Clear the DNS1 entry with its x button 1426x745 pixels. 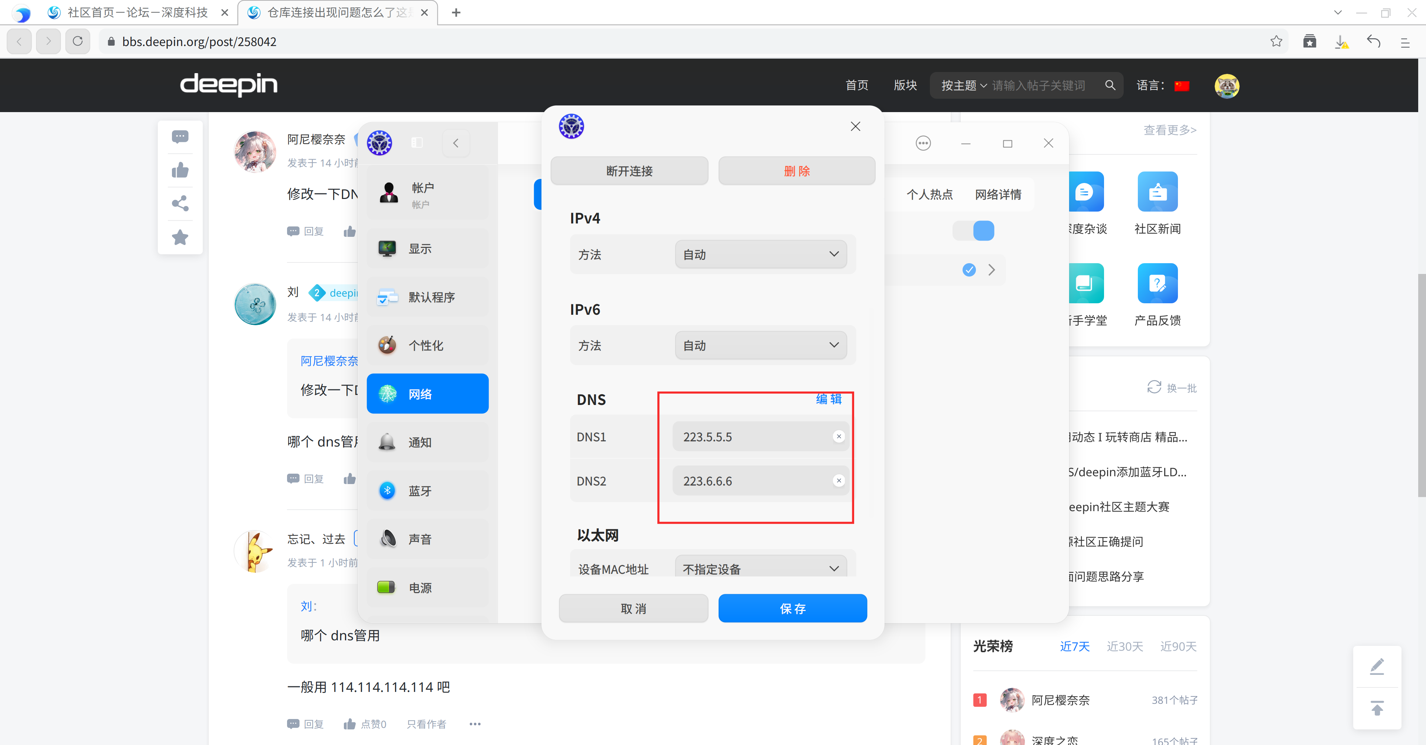tap(839, 437)
